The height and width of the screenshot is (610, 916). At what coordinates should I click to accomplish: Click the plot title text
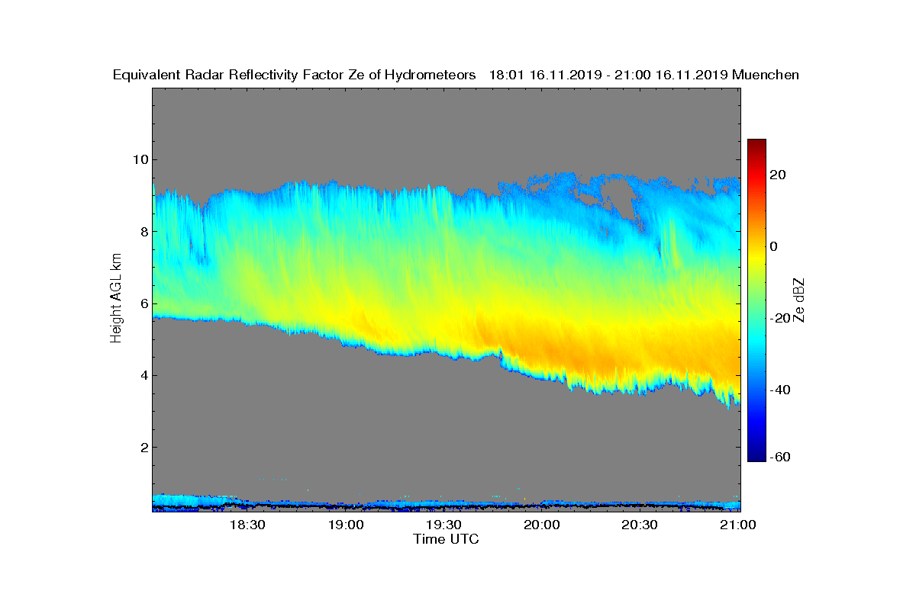click(456, 75)
